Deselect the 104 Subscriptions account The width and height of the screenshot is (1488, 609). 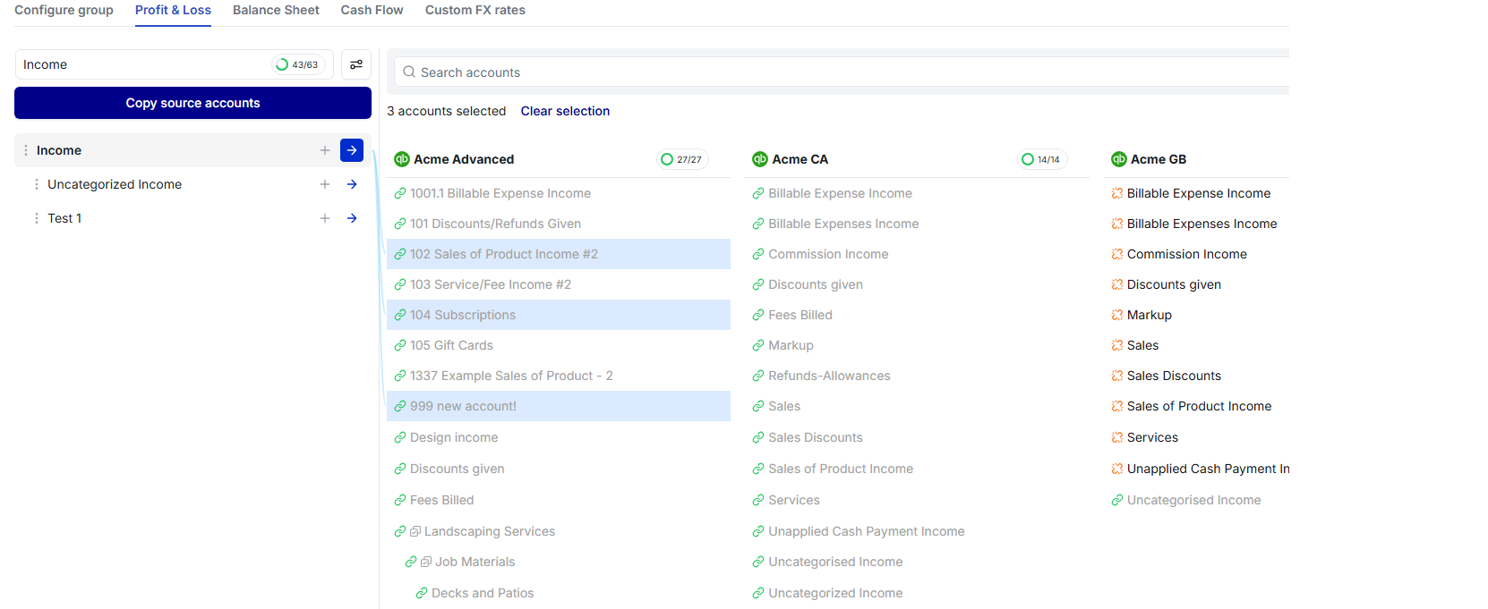pos(559,315)
